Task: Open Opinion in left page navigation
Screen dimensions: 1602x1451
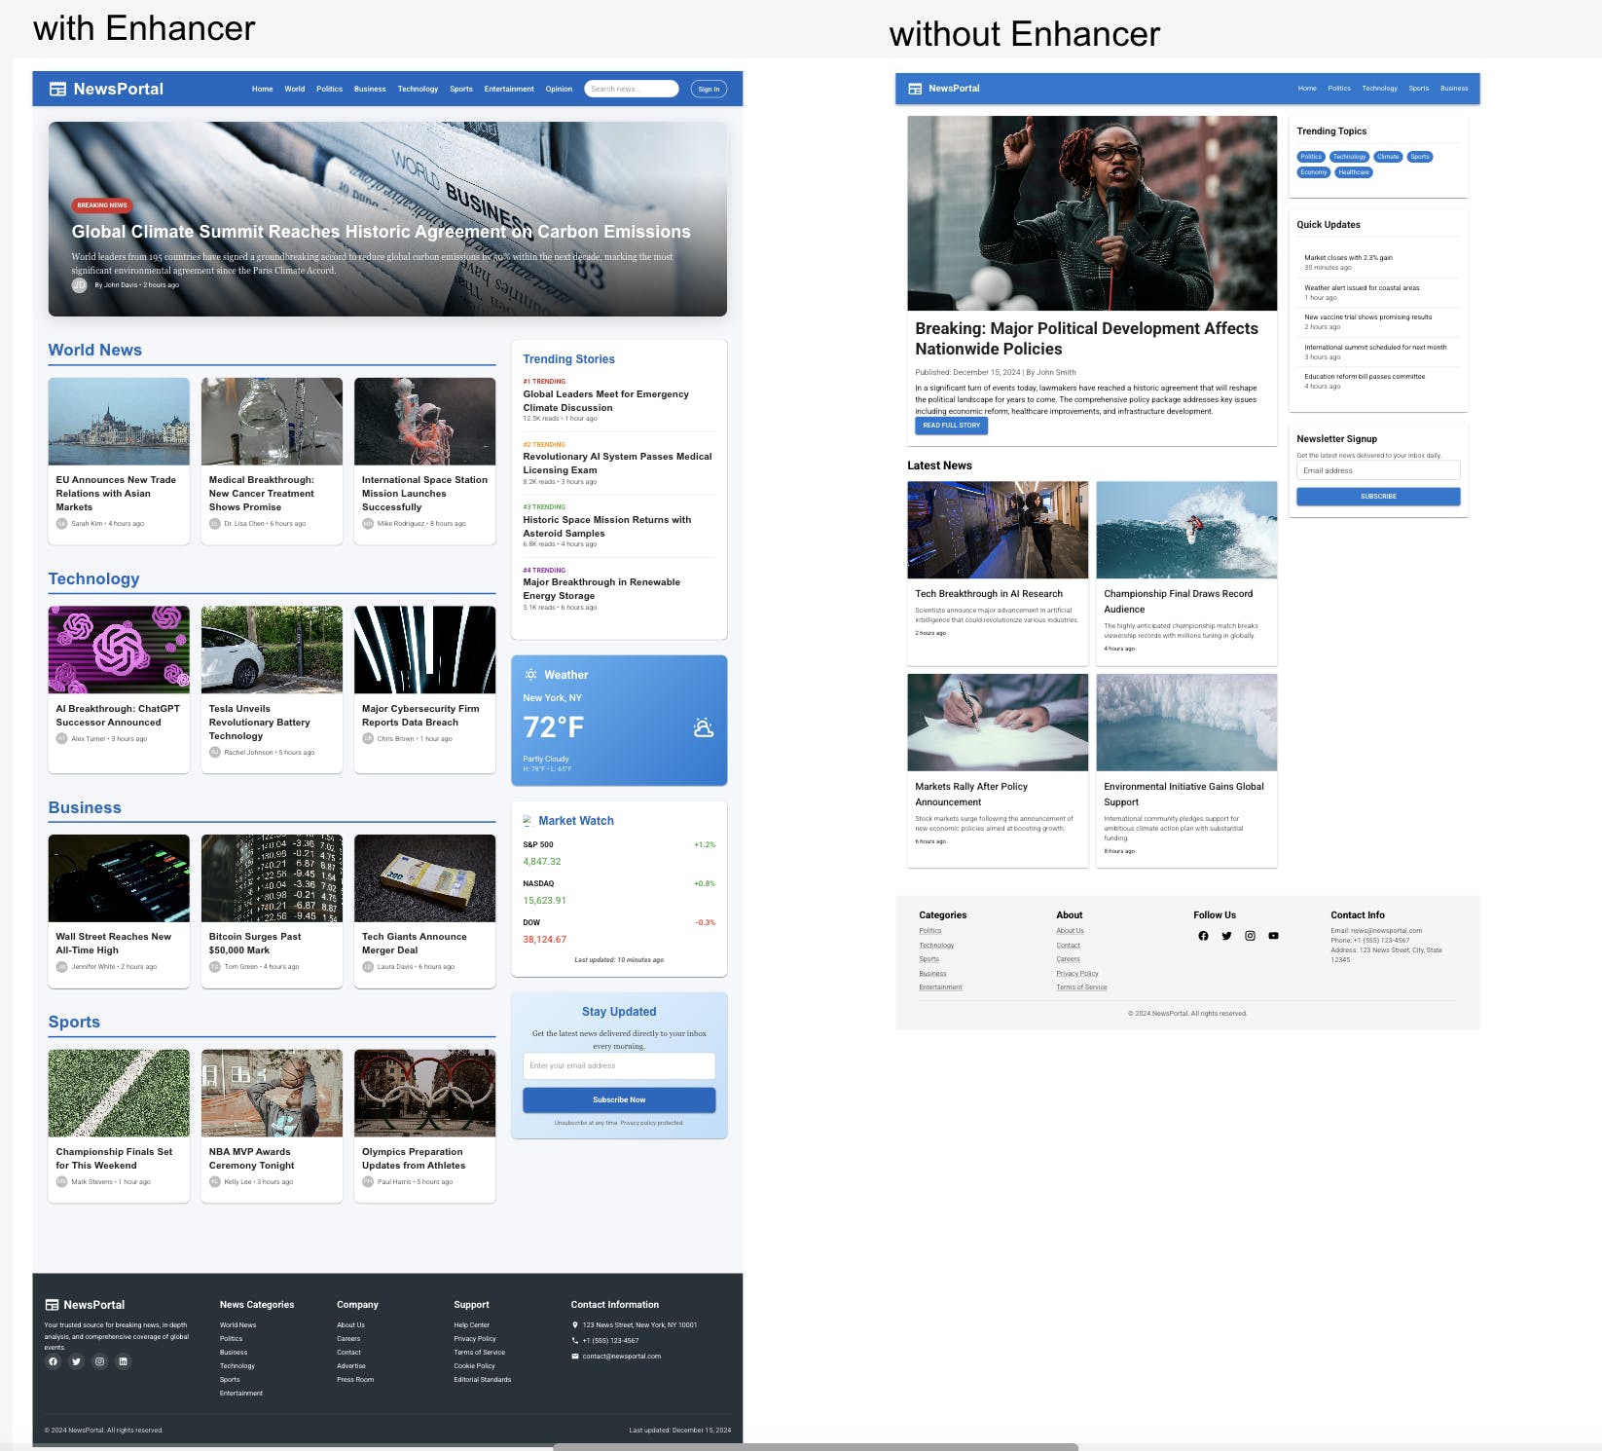Action: (559, 89)
